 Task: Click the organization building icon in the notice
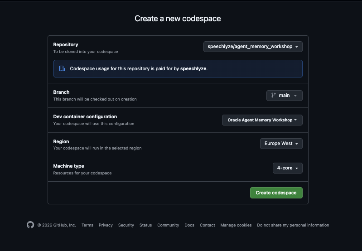point(62,68)
